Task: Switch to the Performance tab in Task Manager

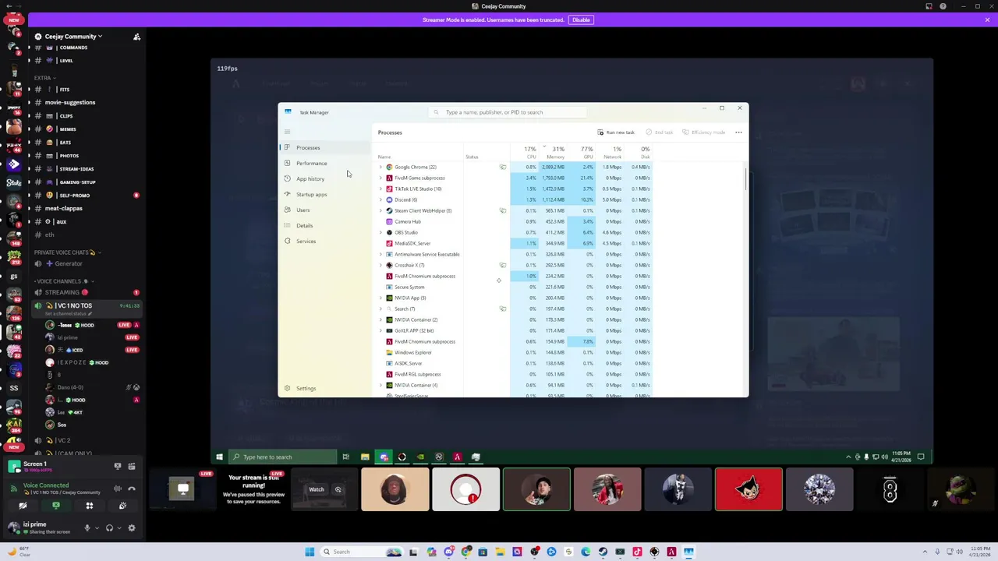Action: [324, 163]
